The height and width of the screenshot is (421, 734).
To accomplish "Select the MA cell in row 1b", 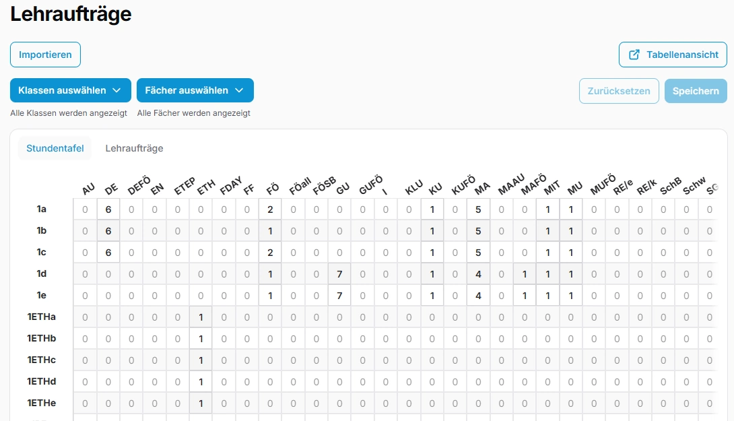I will (x=478, y=231).
